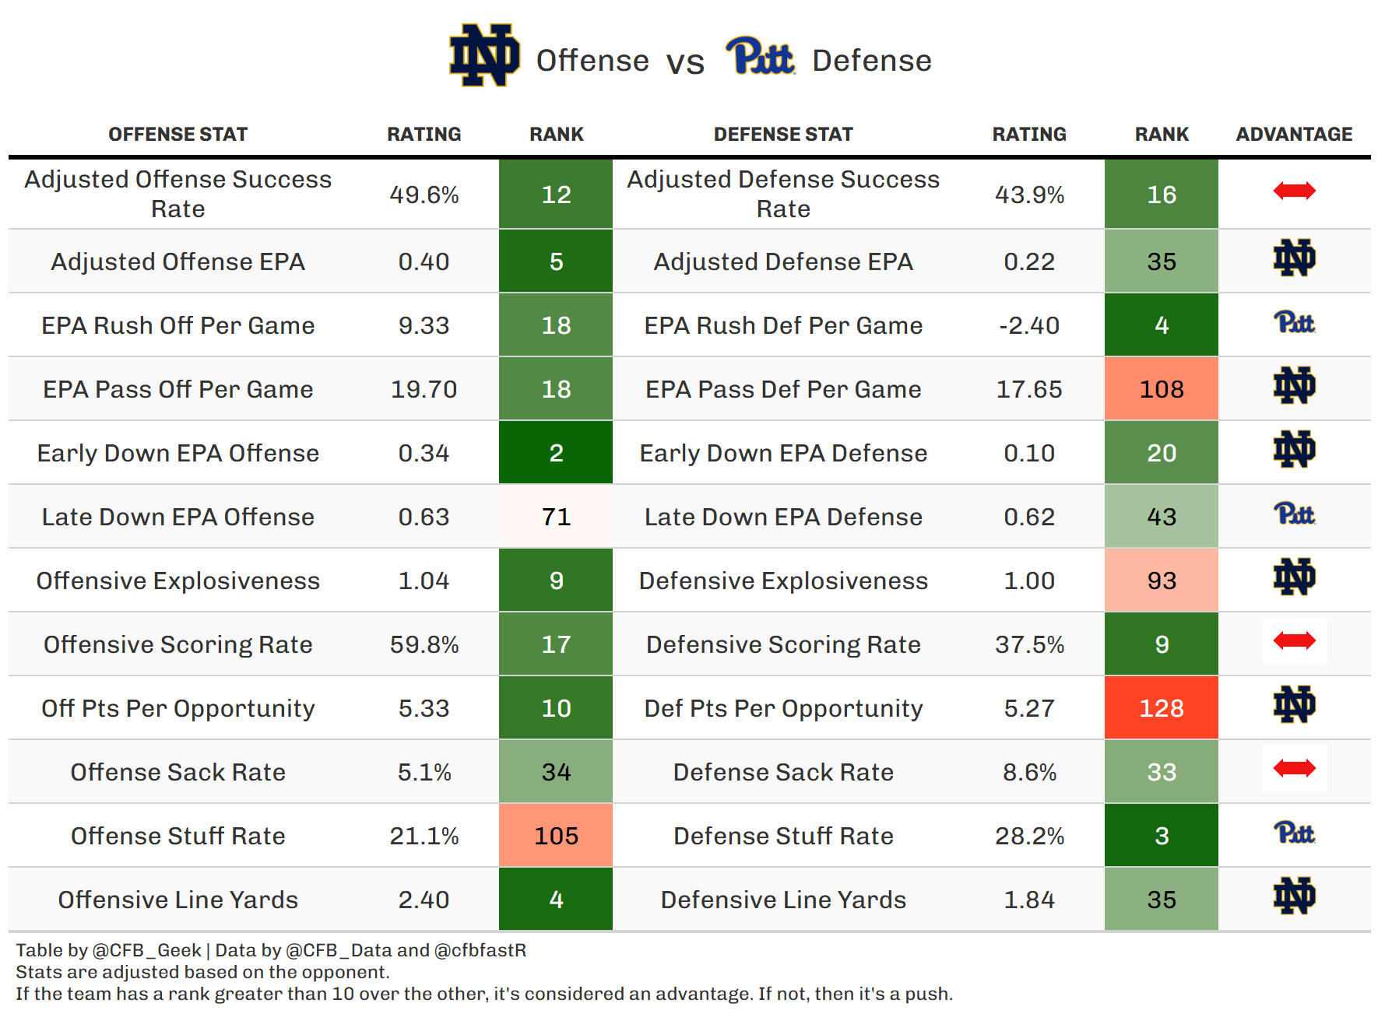This screenshot has width=1378, height=1021.
Task: Click red push arrow in Scoring Rate row
Action: (x=1294, y=640)
